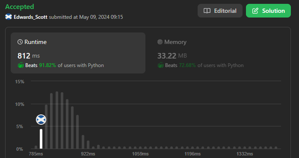Click the submission date May 09, 2024 09:15
Screen dimensions: 299x158
101,17
